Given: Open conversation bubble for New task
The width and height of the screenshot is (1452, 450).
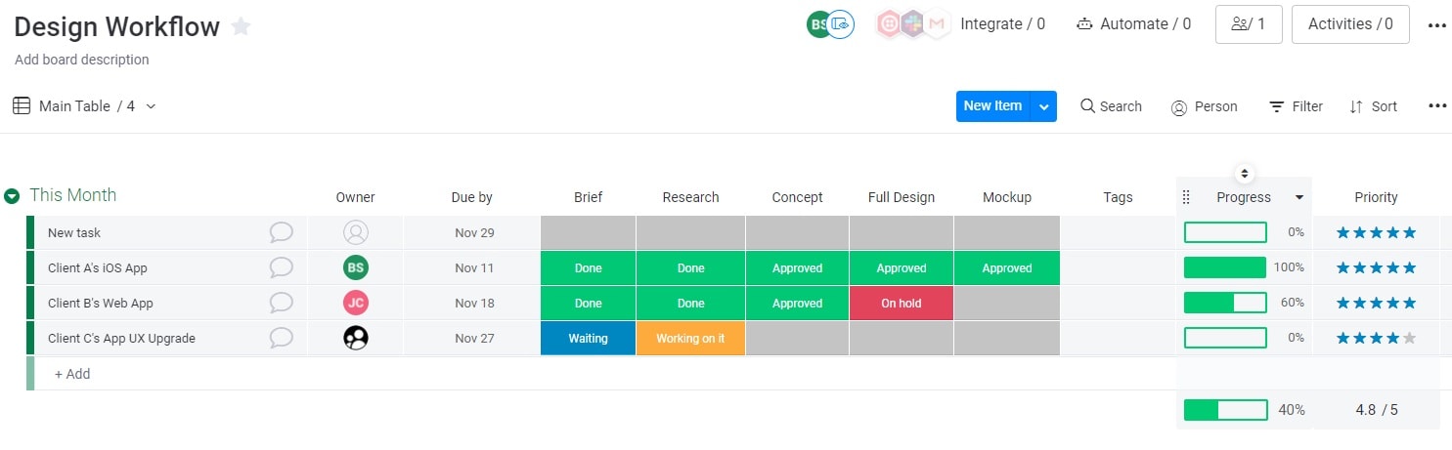Looking at the screenshot, I should click(282, 232).
